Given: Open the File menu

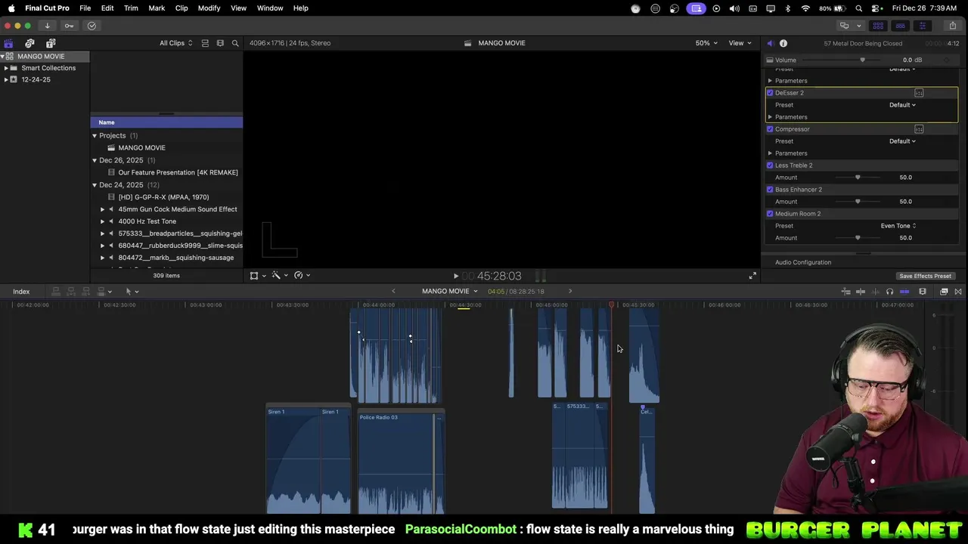Looking at the screenshot, I should (85, 8).
